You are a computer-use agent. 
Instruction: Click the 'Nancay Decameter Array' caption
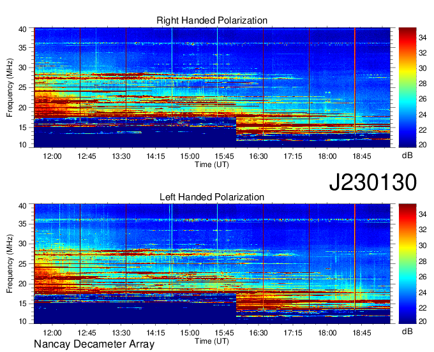[94, 344]
